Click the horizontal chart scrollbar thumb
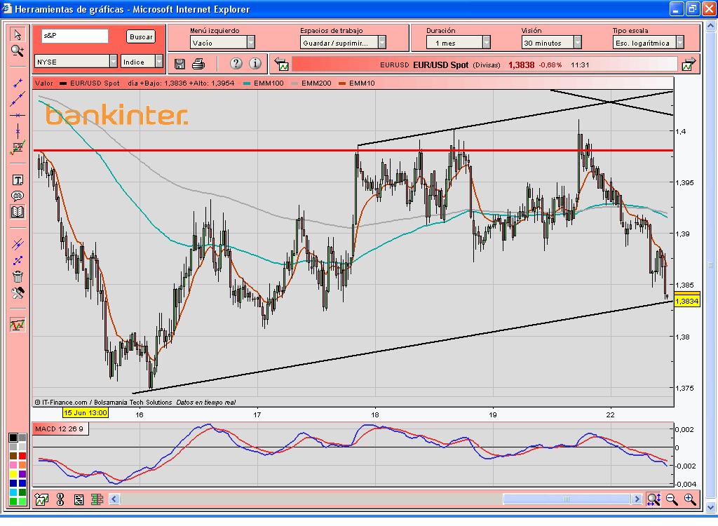Image resolution: width=718 pixels, height=526 pixels. tap(567, 499)
